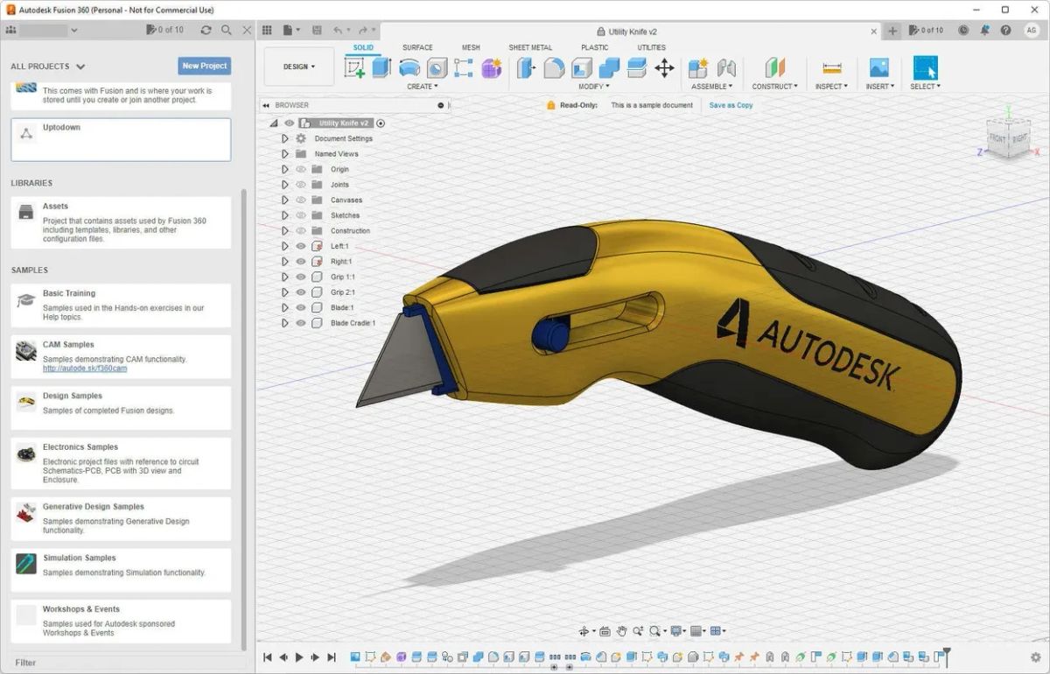The width and height of the screenshot is (1050, 674).
Task: Open the Insert canvas tool
Action: coord(878,67)
